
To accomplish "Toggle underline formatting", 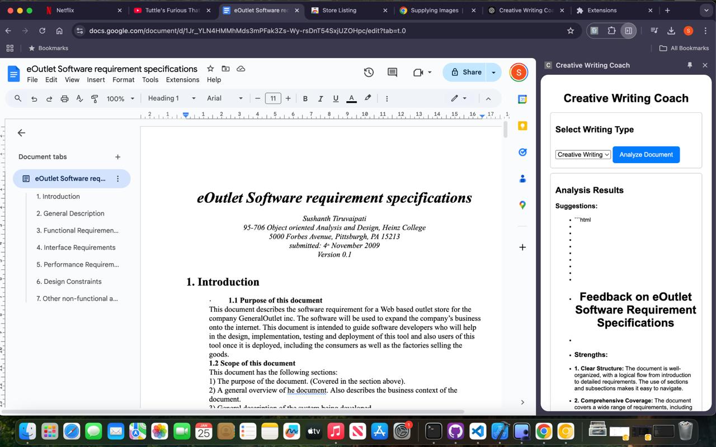I will click(336, 98).
